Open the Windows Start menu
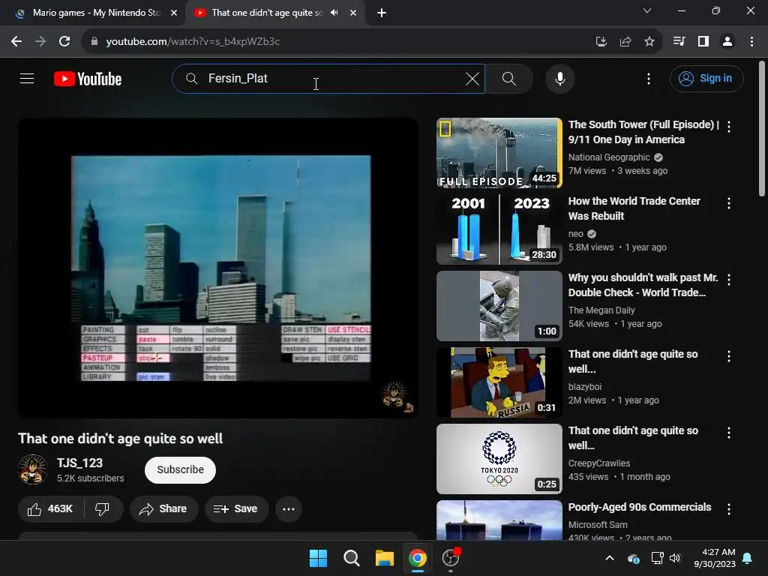 [x=318, y=558]
